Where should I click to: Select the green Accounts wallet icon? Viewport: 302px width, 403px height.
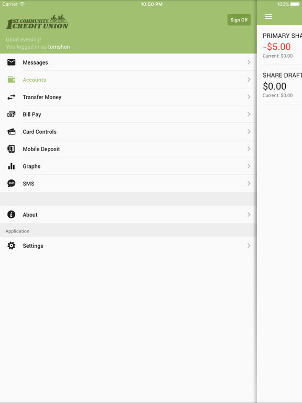coord(12,80)
